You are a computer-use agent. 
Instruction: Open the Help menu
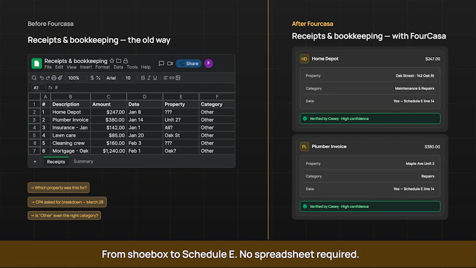pos(146,67)
